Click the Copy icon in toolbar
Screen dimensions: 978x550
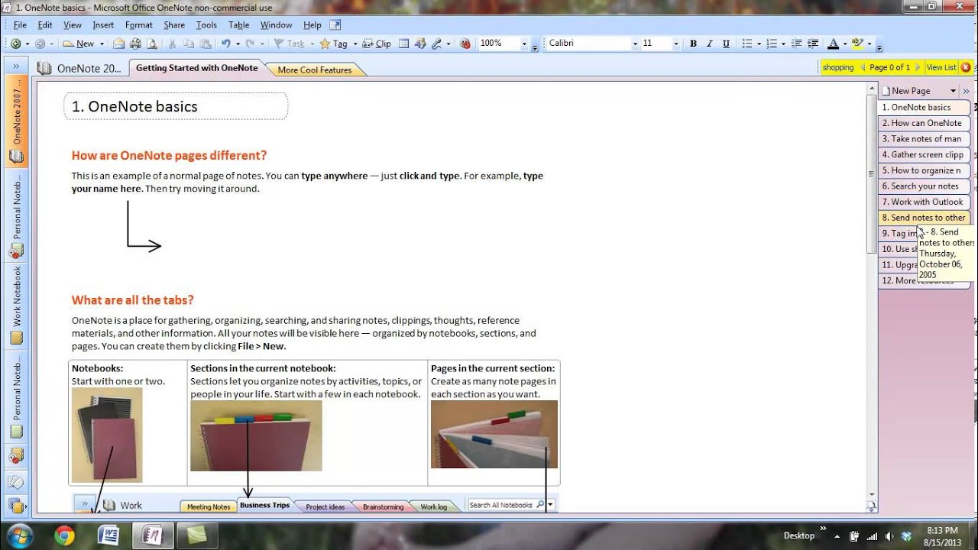tap(189, 44)
